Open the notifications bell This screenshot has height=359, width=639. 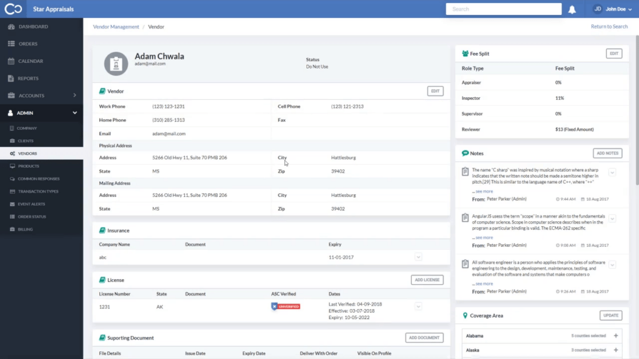572,9
